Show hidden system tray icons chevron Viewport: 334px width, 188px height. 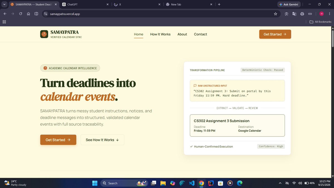pos(280,183)
